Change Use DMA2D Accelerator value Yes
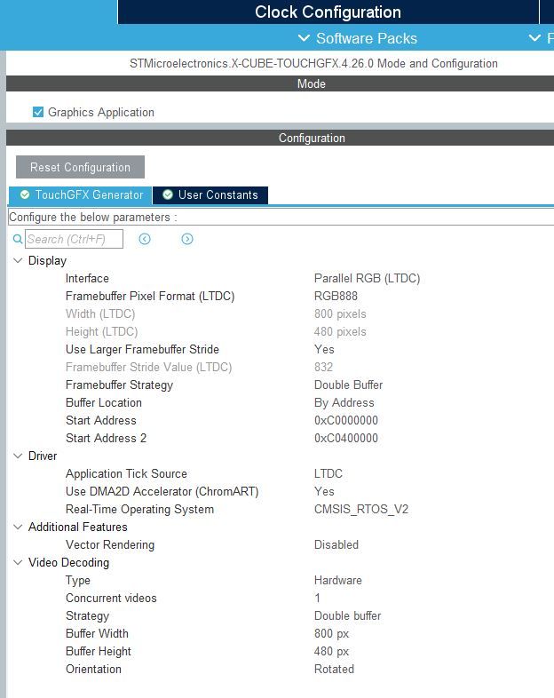The width and height of the screenshot is (554, 698). [324, 491]
